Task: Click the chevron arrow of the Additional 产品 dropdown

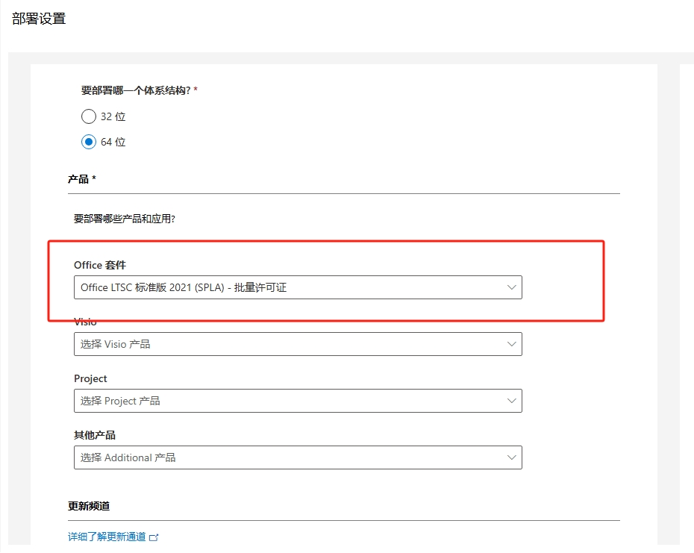Action: [x=512, y=457]
